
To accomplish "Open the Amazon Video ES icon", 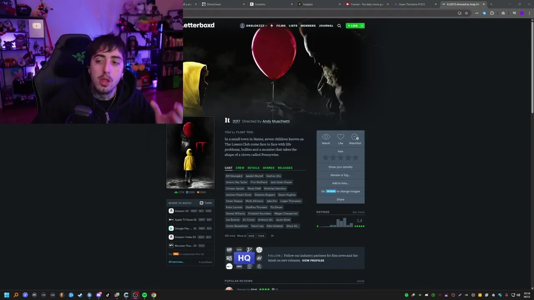I will pyautogui.click(x=171, y=237).
